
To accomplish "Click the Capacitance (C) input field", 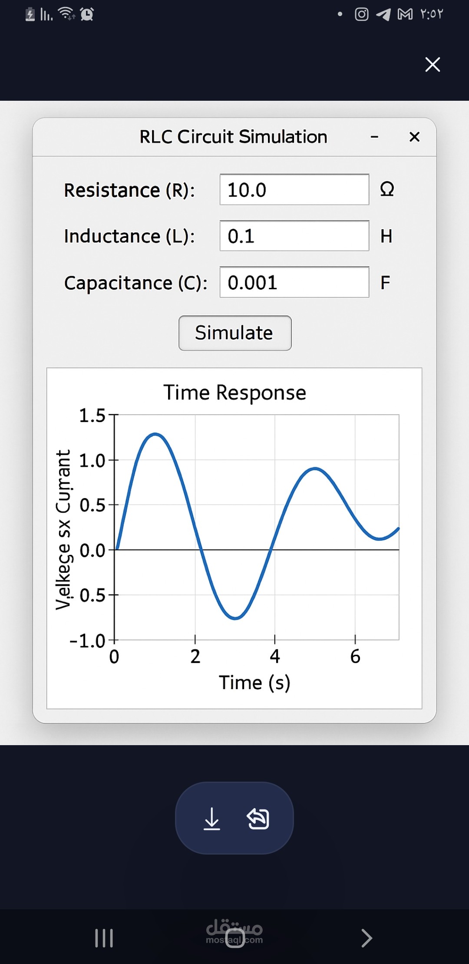I will pyautogui.click(x=294, y=282).
